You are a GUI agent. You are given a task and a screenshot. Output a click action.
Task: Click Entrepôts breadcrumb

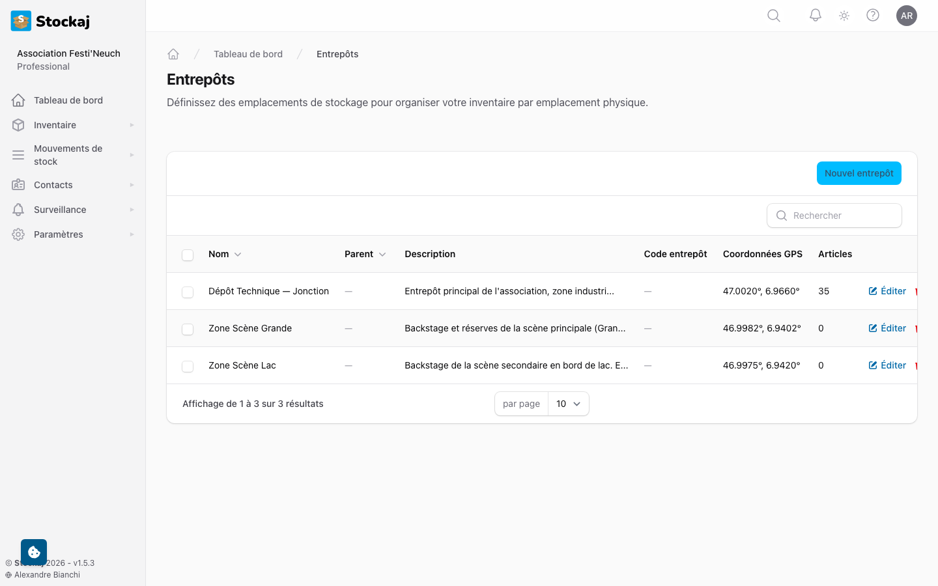[x=337, y=54]
